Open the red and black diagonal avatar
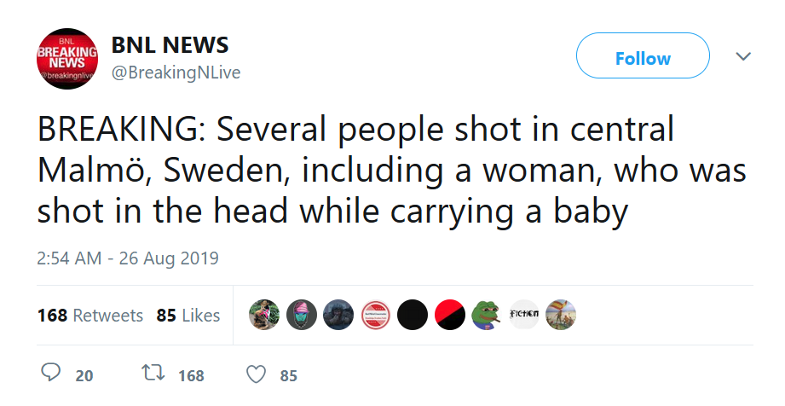 click(x=450, y=316)
